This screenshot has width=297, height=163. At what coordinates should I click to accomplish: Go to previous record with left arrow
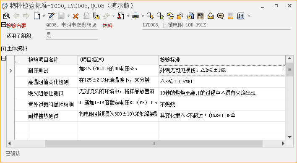16,16
